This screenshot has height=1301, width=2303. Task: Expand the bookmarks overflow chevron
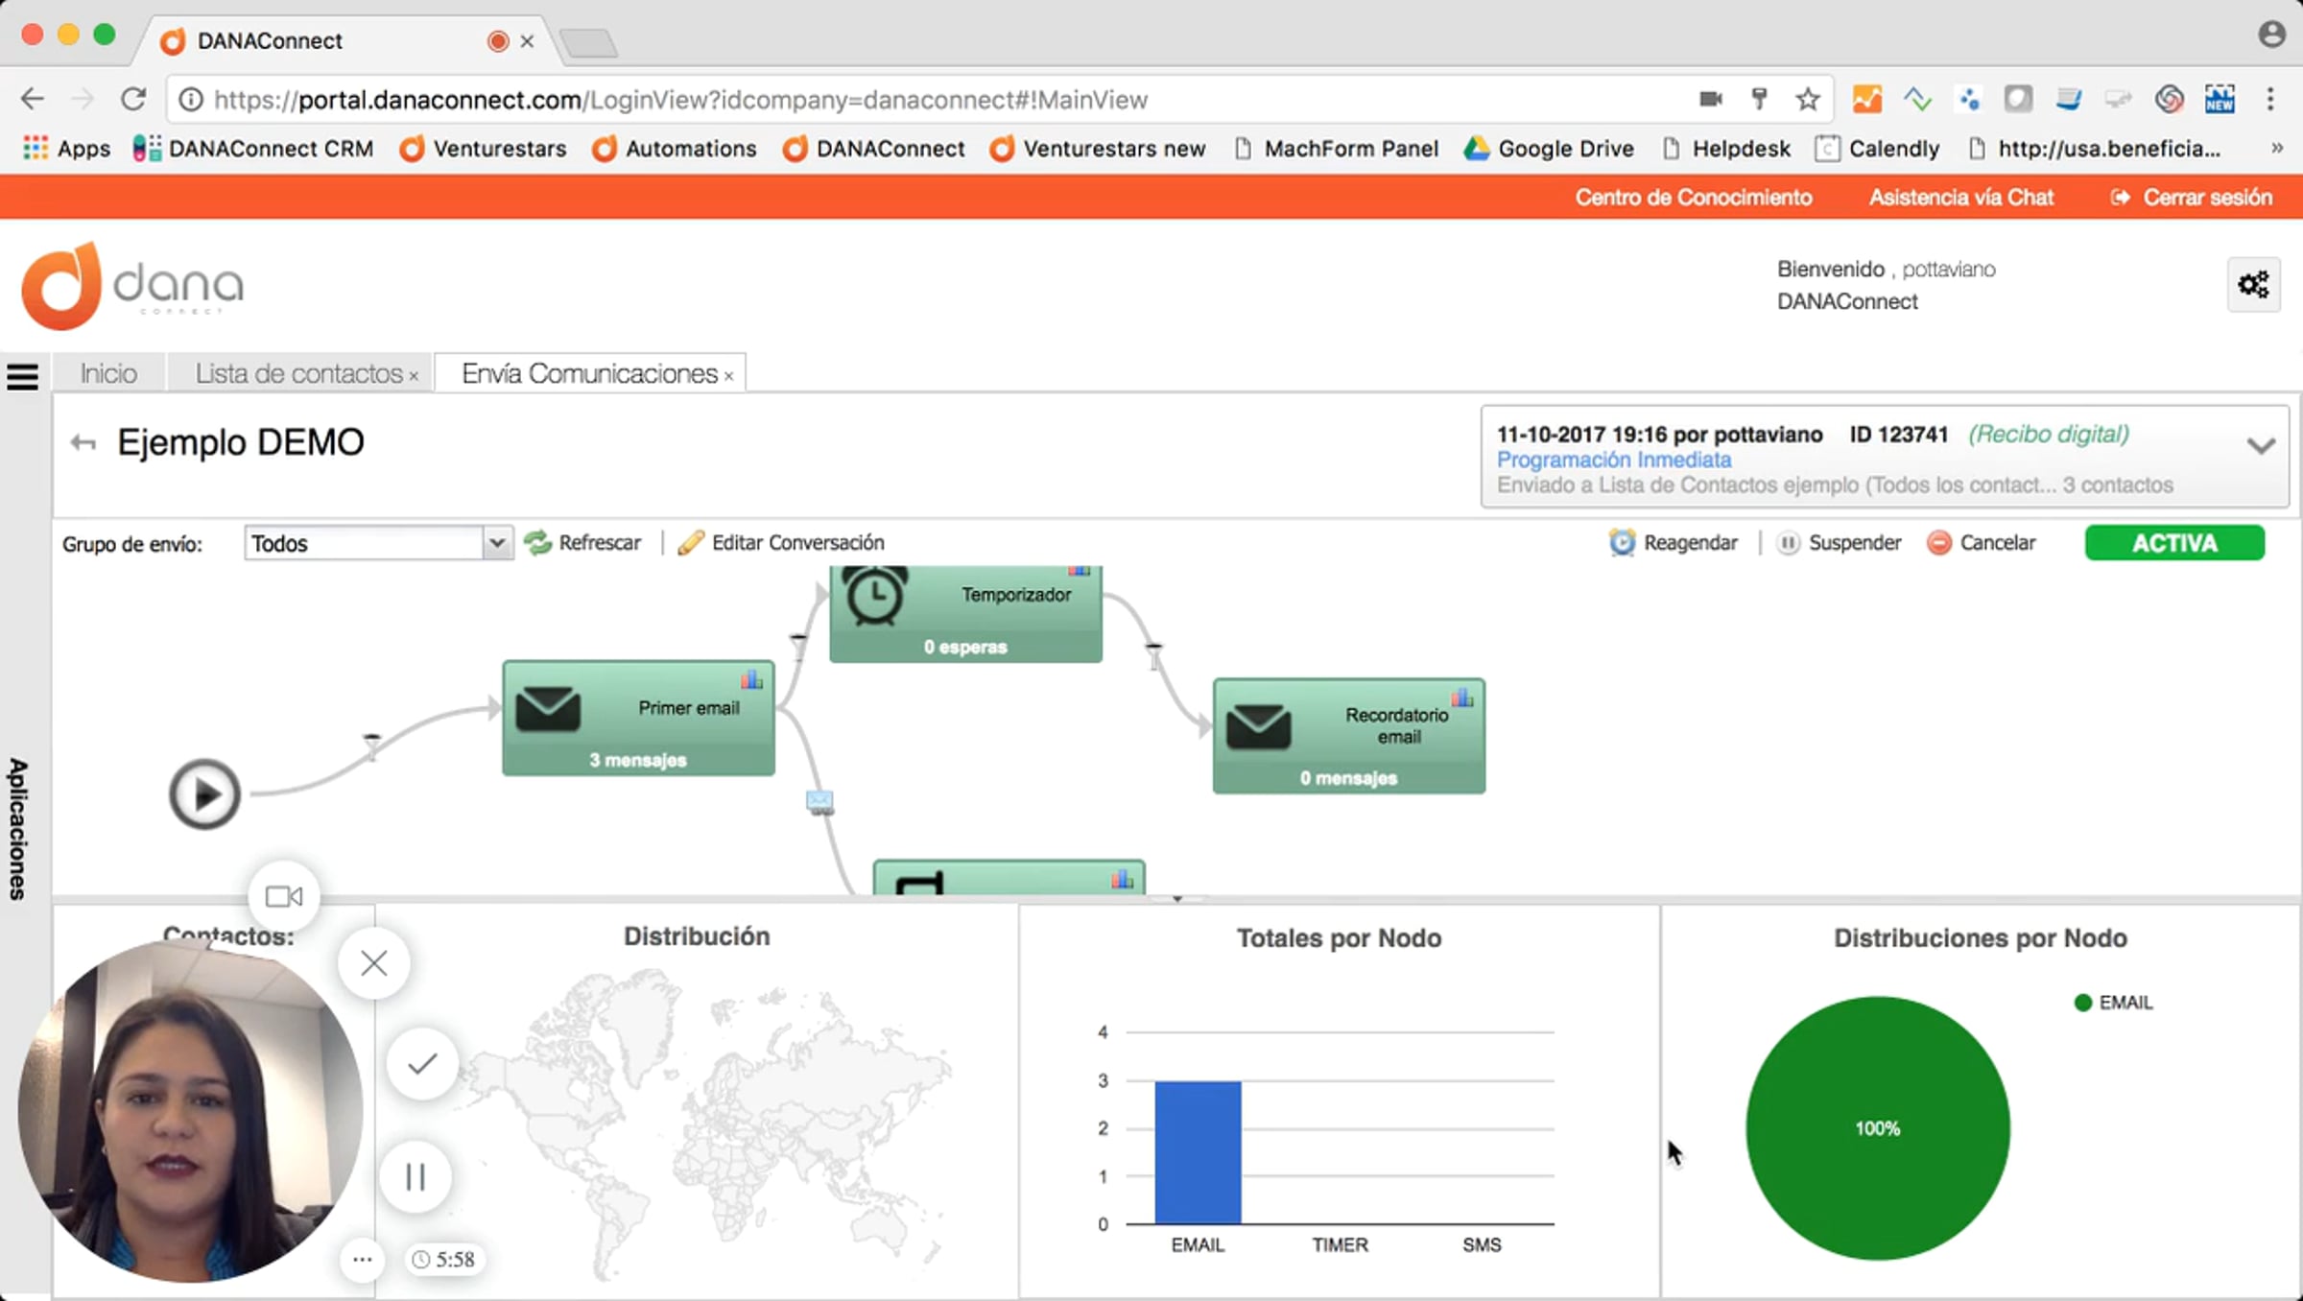(2276, 149)
